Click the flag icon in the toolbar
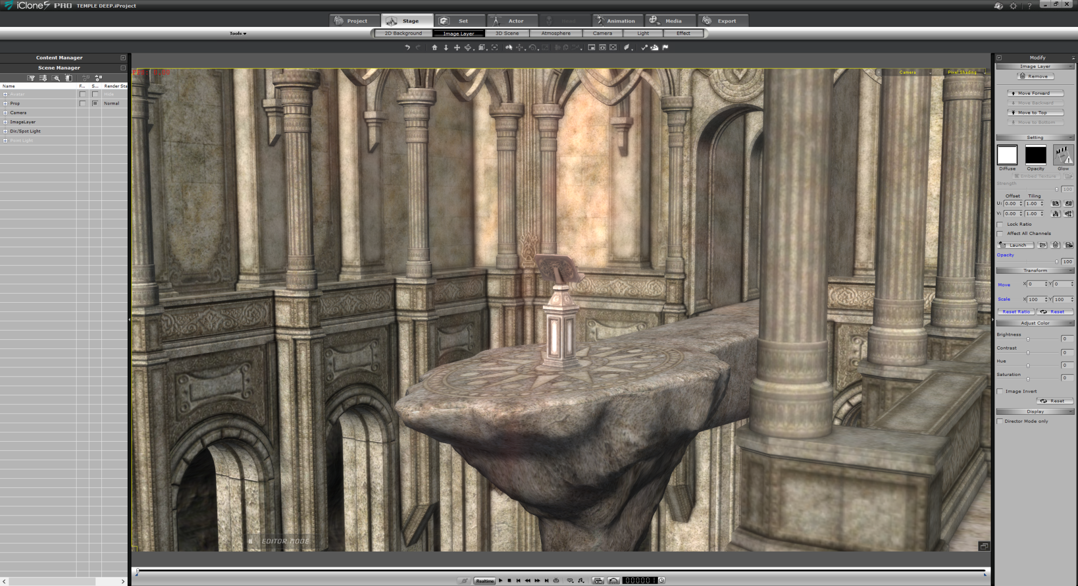This screenshot has width=1078, height=586. (x=666, y=47)
